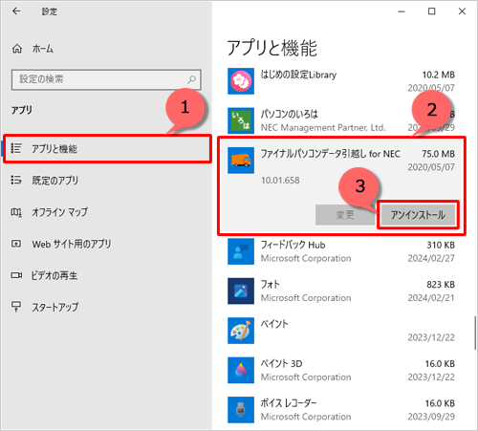The image size is (478, 431).
Task: Click the 2023/09/29 install date
Action: pos(431,417)
